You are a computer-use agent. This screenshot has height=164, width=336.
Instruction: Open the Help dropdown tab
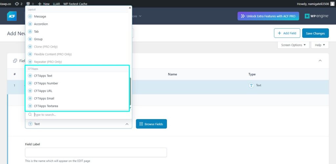tap(320, 45)
